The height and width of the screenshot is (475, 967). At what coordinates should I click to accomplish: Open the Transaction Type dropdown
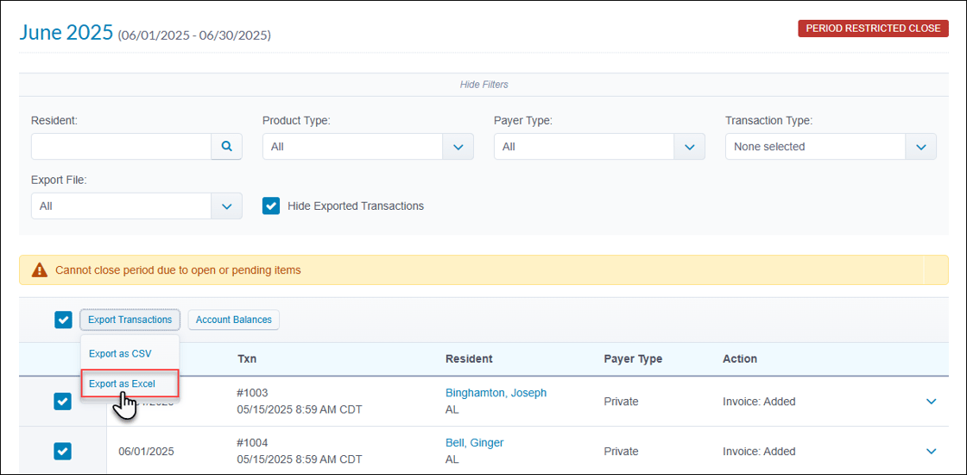point(831,147)
